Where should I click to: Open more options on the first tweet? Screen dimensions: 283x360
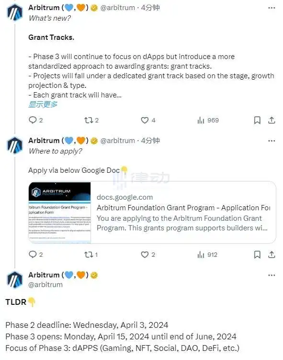pos(272,8)
